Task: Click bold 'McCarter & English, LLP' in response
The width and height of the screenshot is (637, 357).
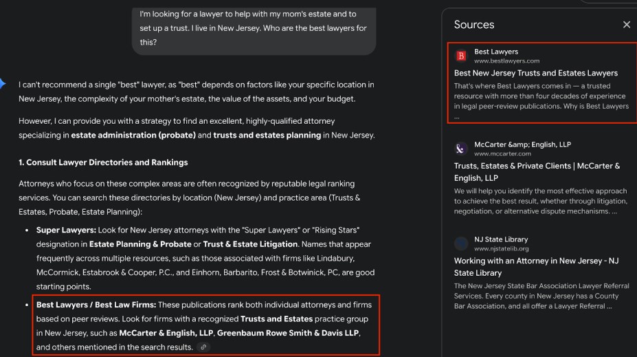Action: (165, 333)
